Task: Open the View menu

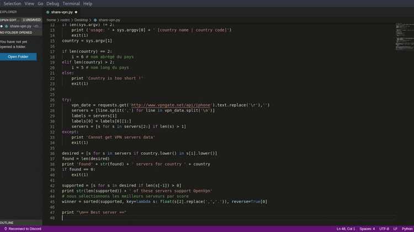Action: [x=29, y=4]
